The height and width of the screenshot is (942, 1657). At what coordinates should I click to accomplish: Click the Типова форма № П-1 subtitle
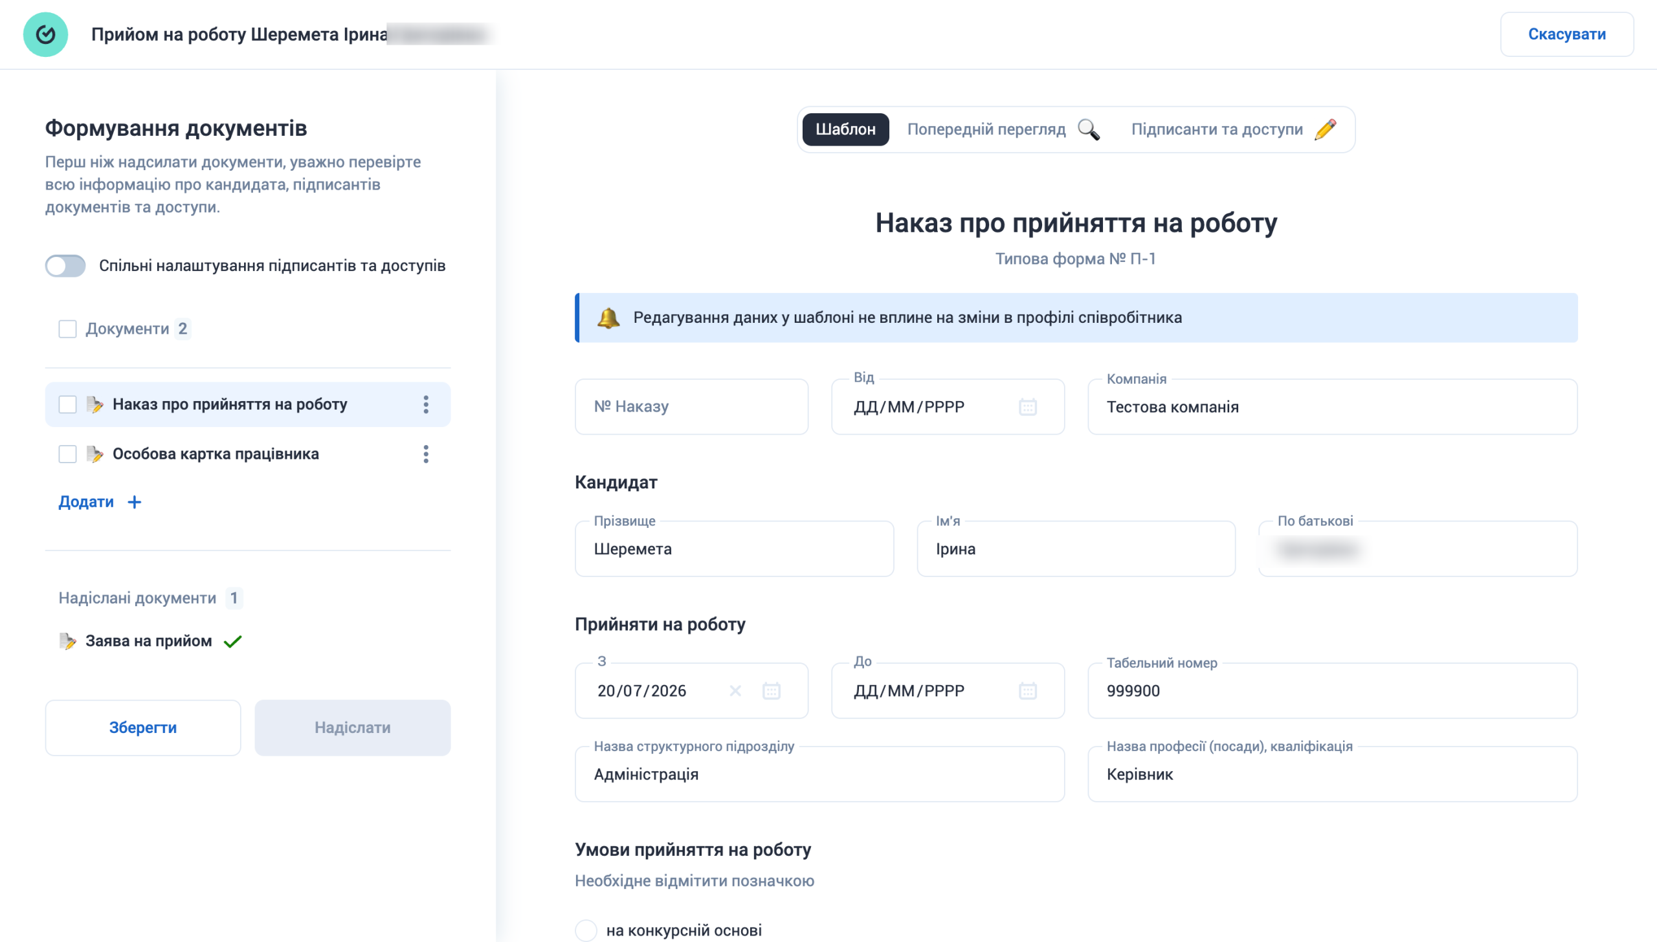pos(1075,259)
